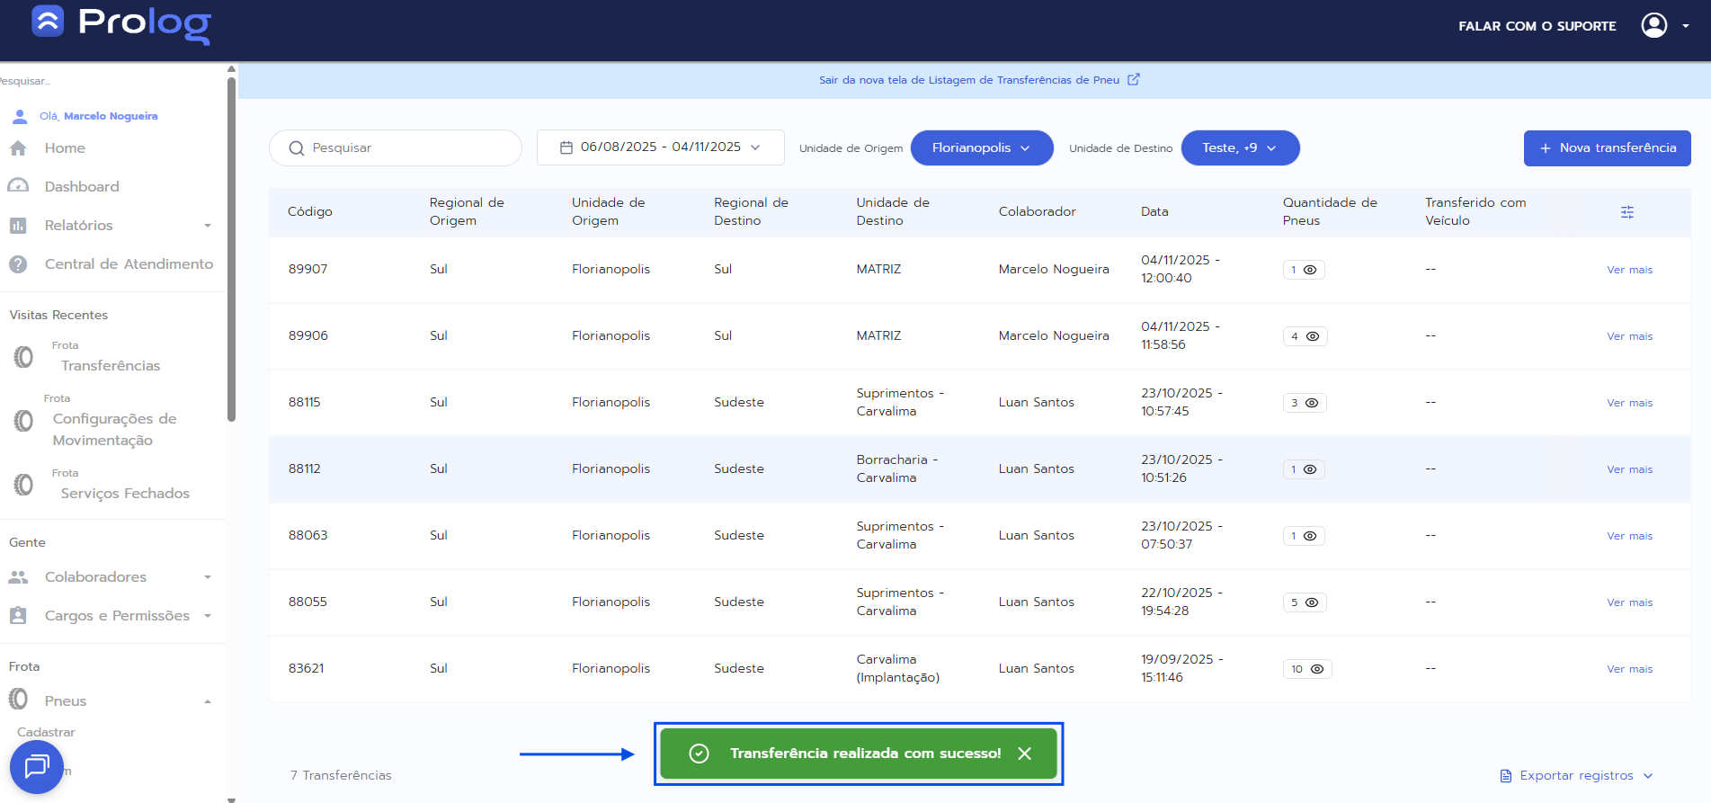
Task: Click the Home sidebar icon
Action: click(18, 148)
